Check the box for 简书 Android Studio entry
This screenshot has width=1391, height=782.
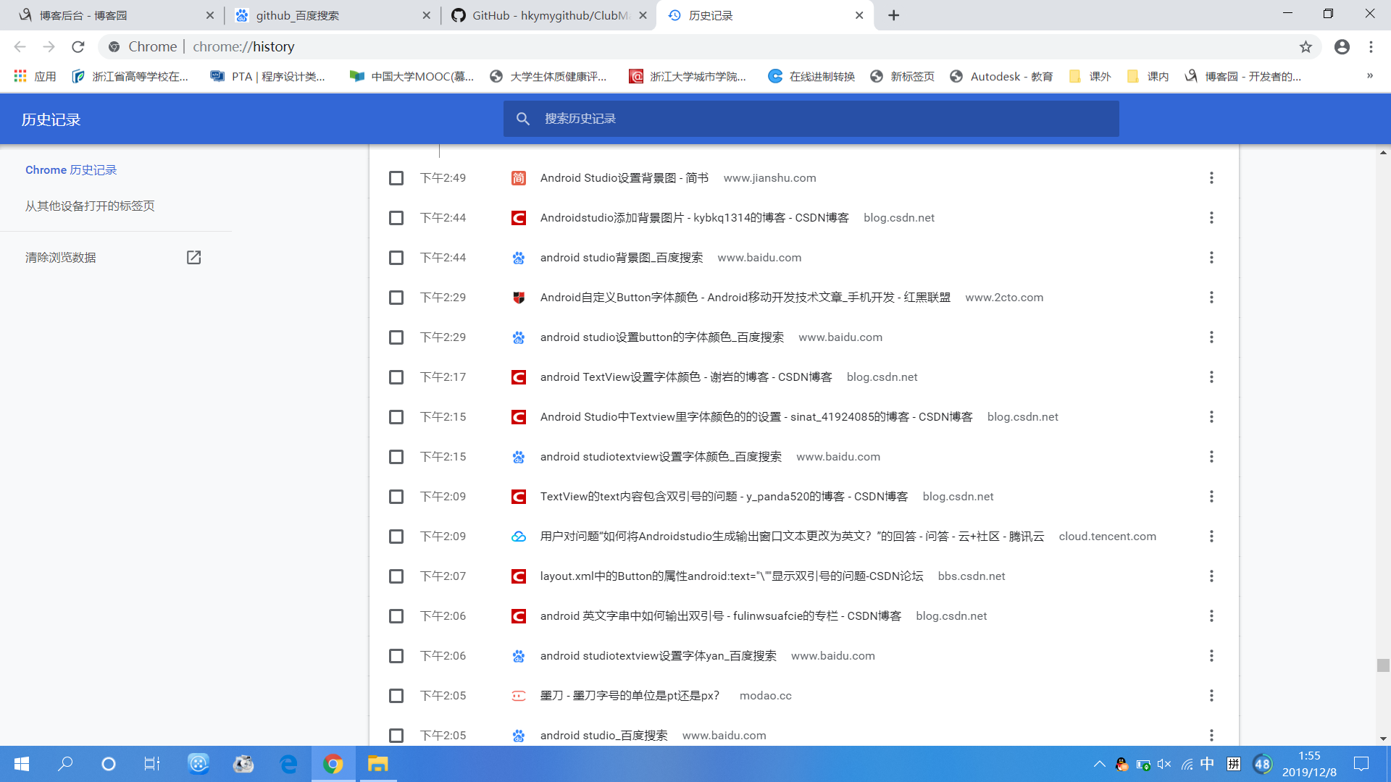coord(396,178)
